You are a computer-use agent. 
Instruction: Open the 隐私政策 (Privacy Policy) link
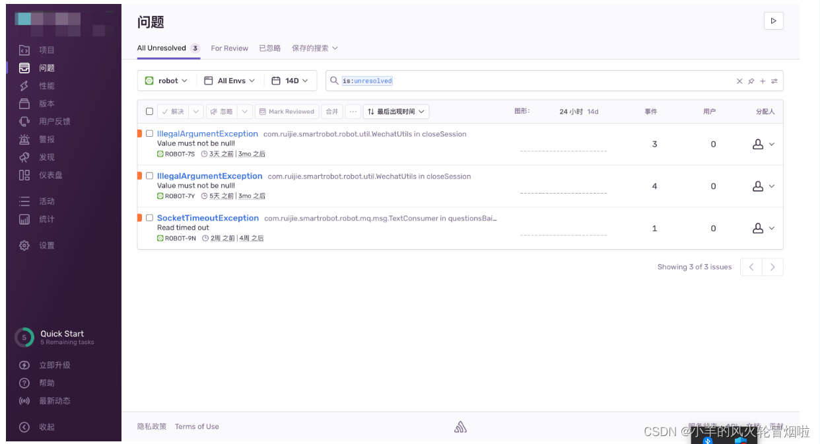(152, 427)
